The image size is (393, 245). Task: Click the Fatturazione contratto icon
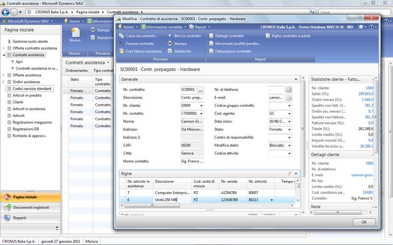click(211, 51)
